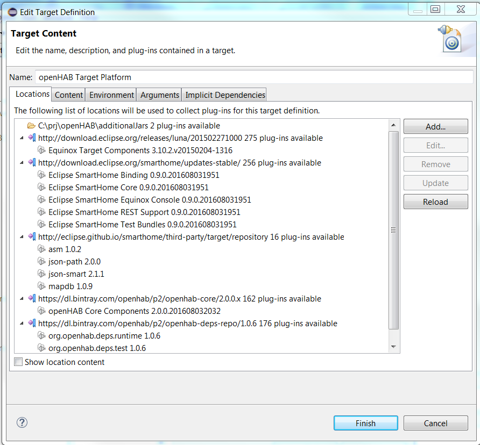Viewport: 480px width, 445px height.
Task: Click feature icon of SmartHome Equinox Console
Action: 41,200
